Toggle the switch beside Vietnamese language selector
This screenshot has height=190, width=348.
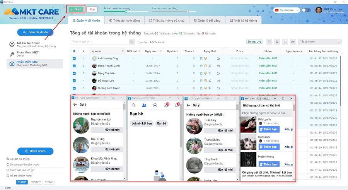point(306,10)
